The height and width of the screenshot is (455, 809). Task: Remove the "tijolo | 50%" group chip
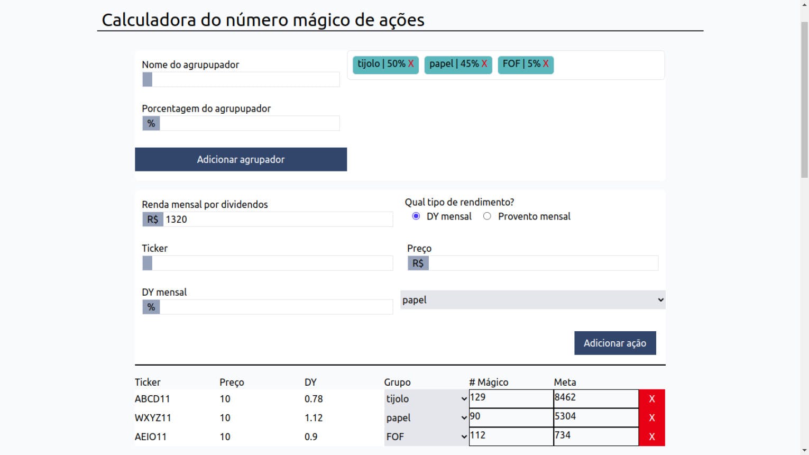point(412,65)
